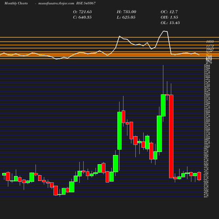219x219 pixels.
Task: Click the 'OL: 15.45' reading
Action: click(170, 23)
